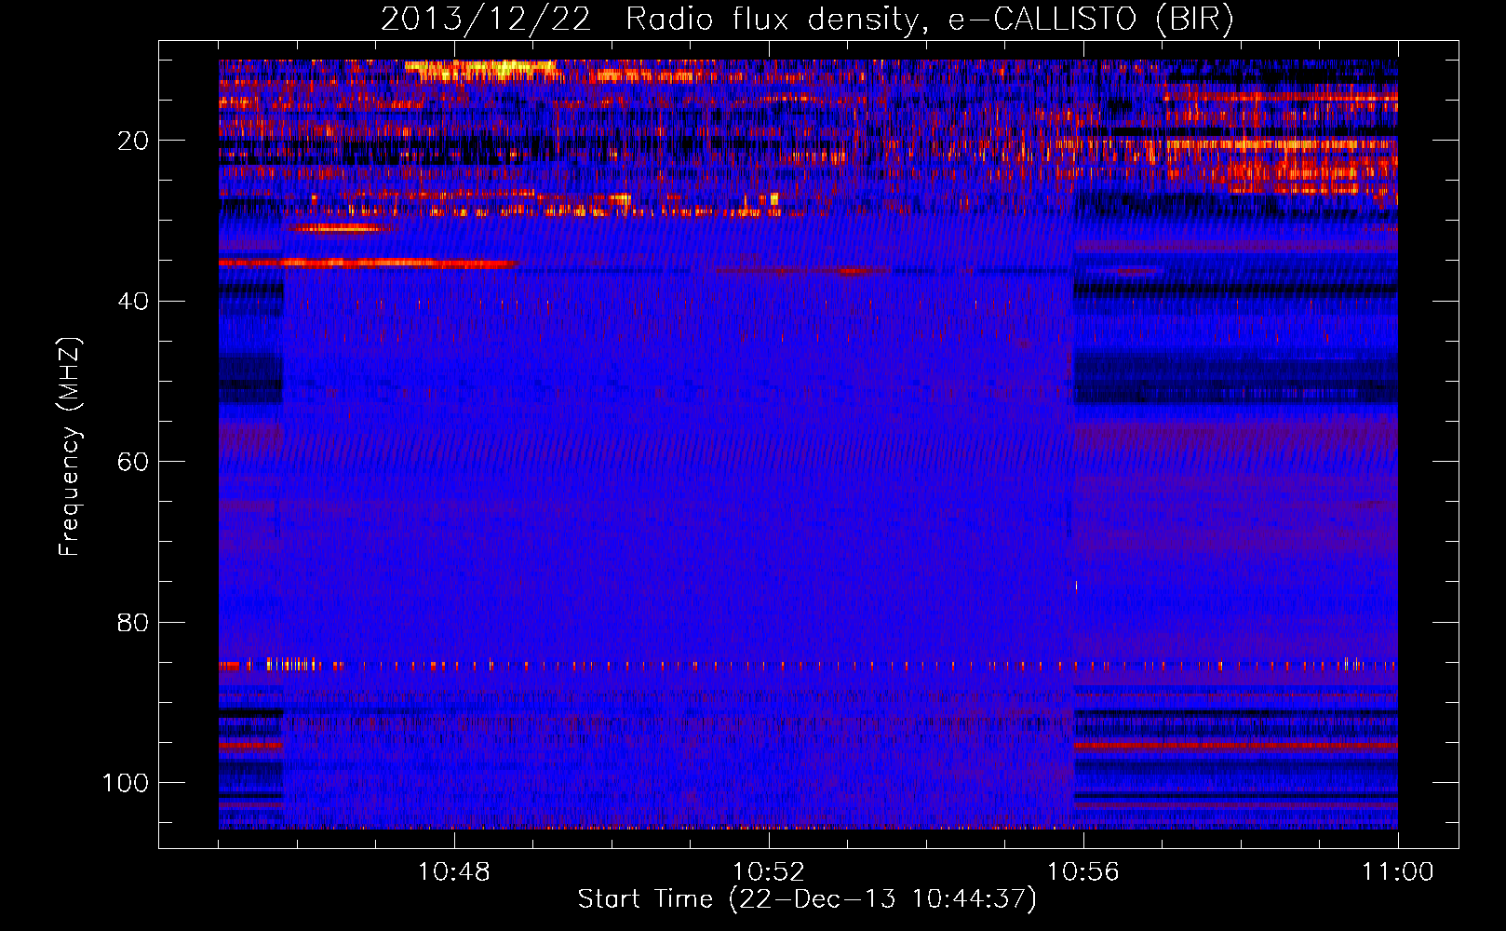Click the '10:56' time tick label
The height and width of the screenshot is (931, 1506).
pyautogui.click(x=1082, y=872)
